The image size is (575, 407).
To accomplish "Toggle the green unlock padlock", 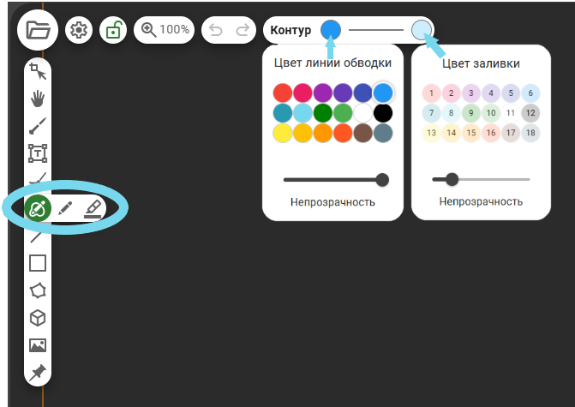I will (x=112, y=30).
